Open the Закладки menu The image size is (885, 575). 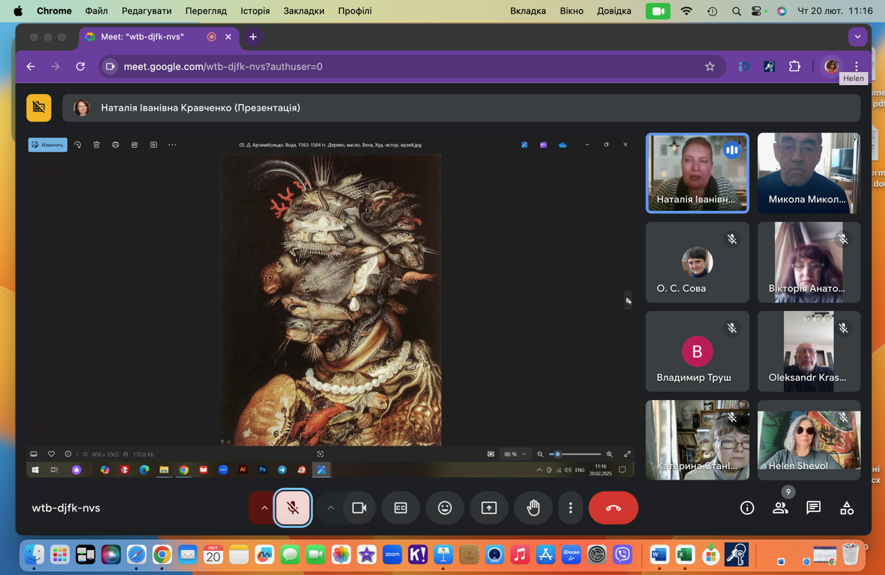[x=304, y=11]
